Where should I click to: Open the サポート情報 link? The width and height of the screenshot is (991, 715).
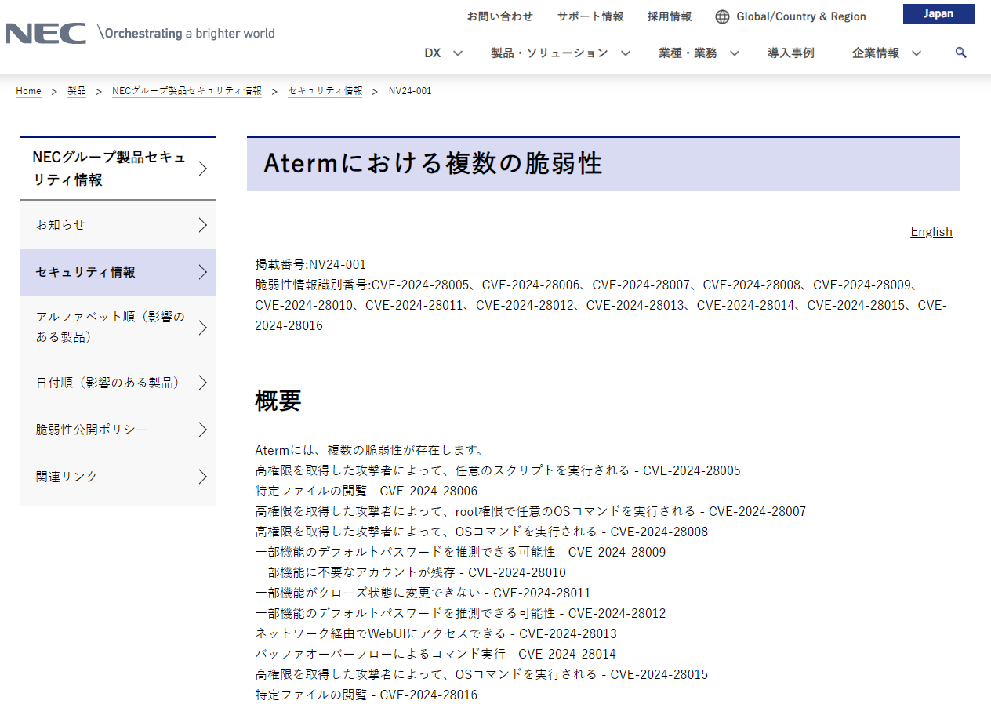click(590, 16)
